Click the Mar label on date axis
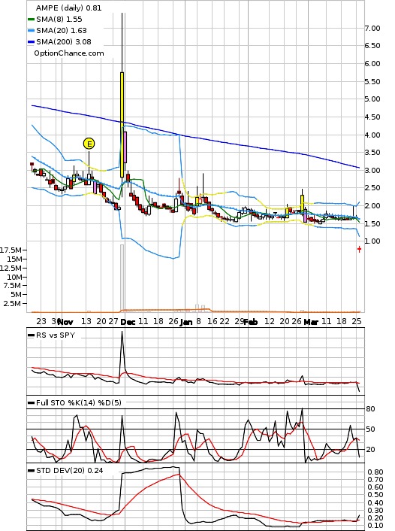Screen dimensions: 395x531 click(x=311, y=322)
